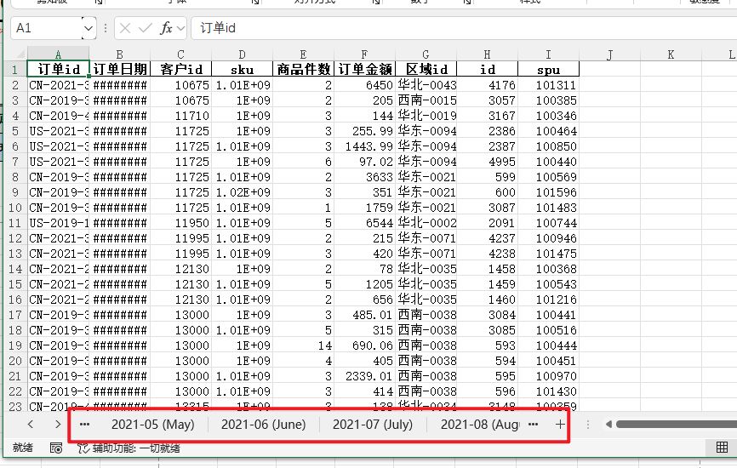737x468 pixels.
Task: Click the formula bar enter checkmark icon
Action: click(x=146, y=28)
